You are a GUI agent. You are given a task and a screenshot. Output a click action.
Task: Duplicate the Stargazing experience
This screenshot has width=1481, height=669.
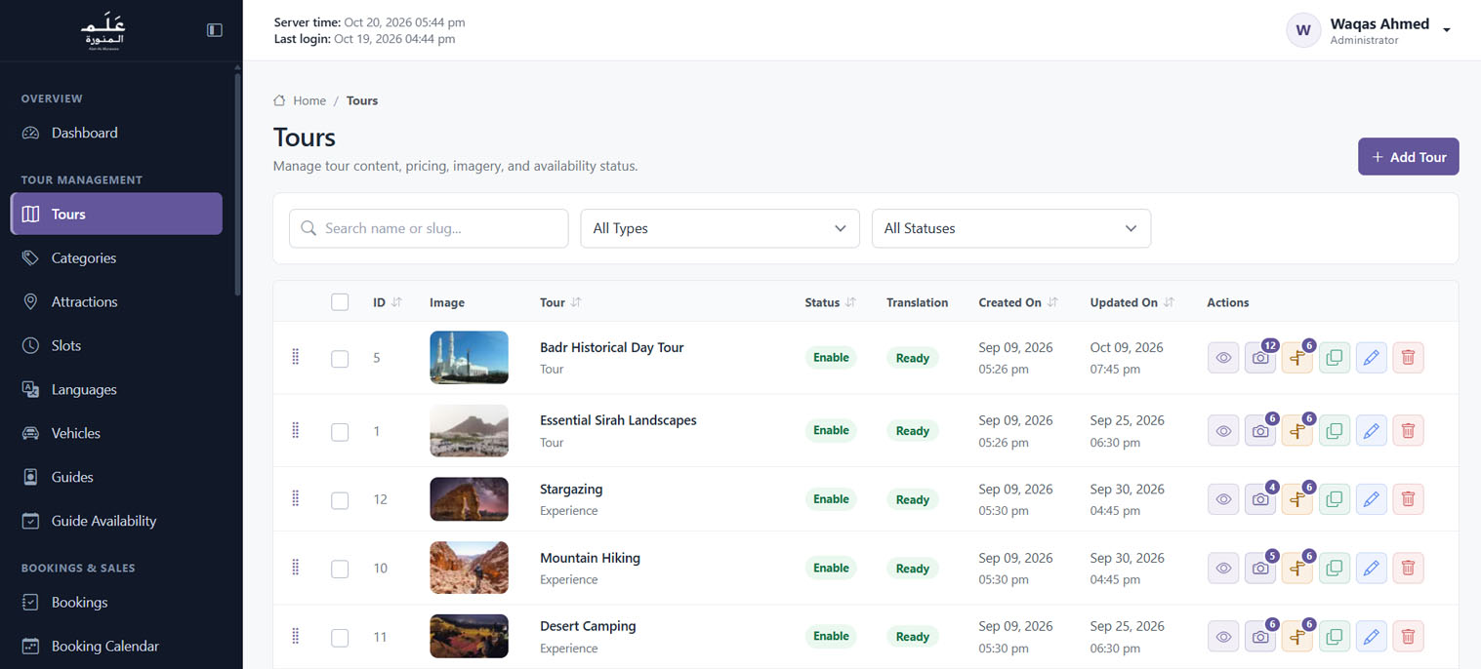coord(1335,499)
